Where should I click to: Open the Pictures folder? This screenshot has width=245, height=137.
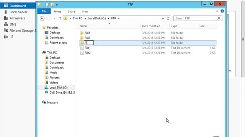(54, 78)
